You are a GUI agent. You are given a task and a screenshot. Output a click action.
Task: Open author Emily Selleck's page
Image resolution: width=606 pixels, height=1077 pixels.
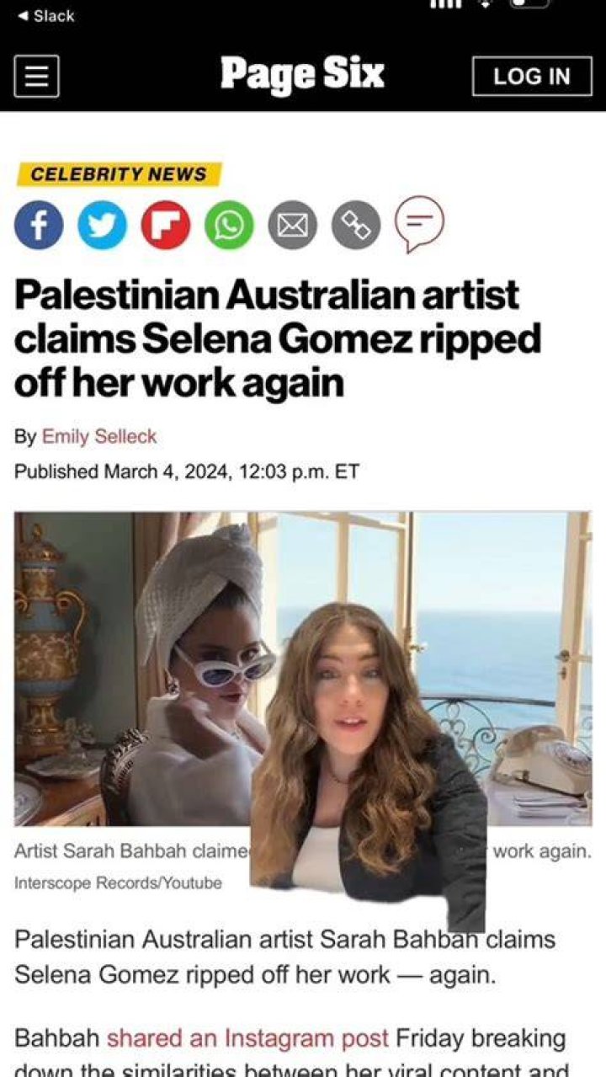(99, 436)
